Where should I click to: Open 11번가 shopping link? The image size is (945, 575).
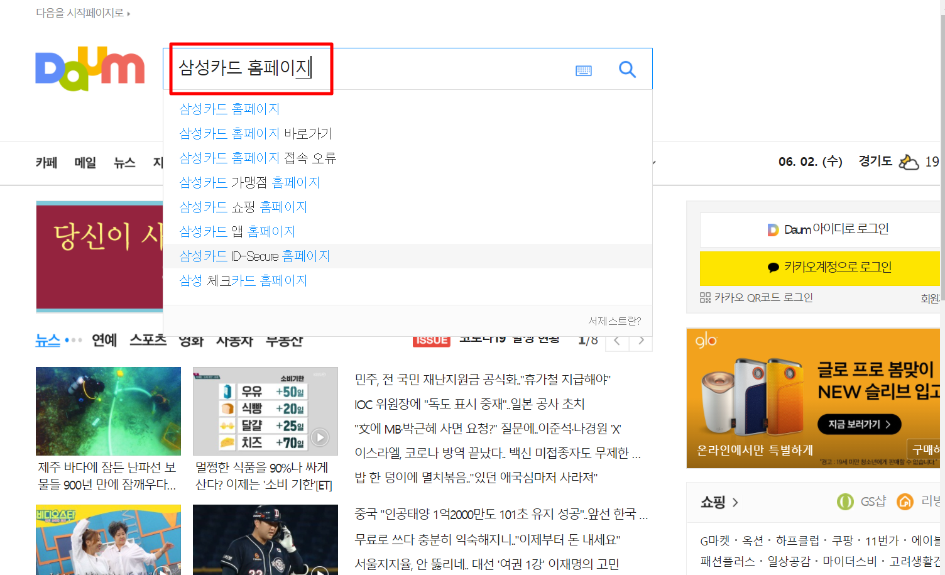tap(882, 541)
